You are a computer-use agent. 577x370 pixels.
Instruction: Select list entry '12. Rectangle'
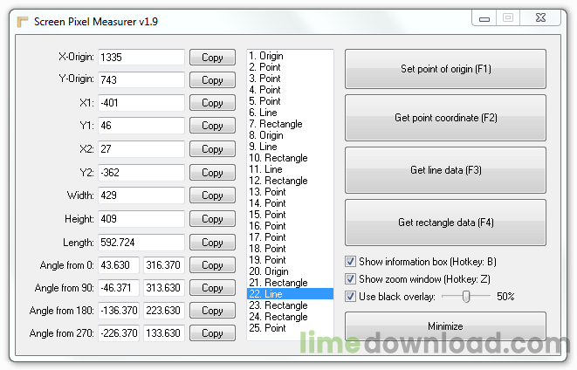290,181
